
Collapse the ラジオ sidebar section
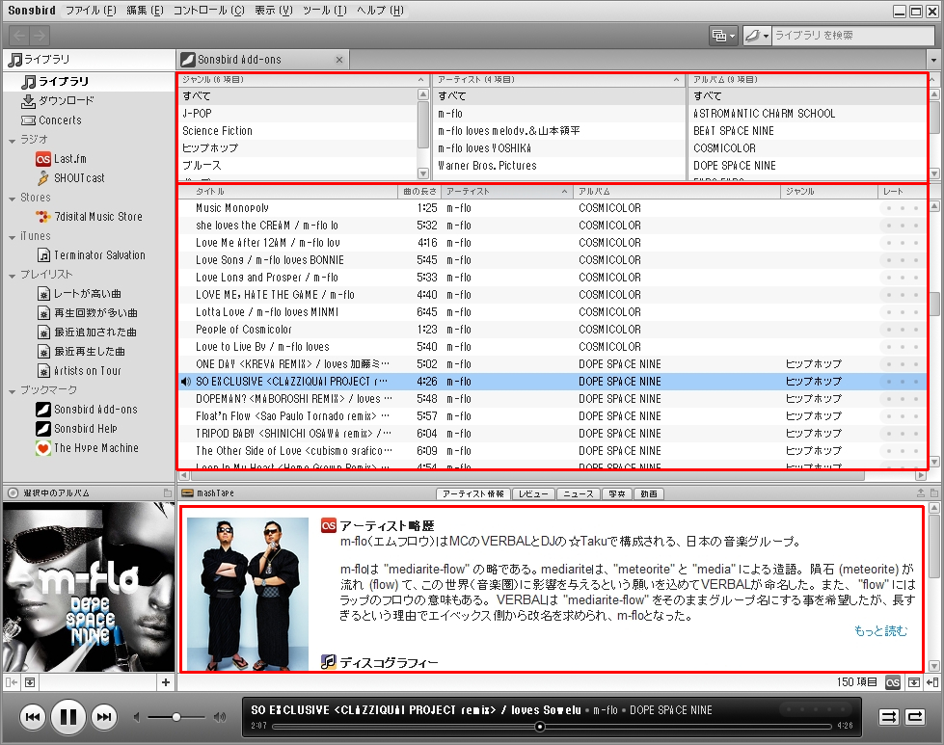click(x=12, y=141)
